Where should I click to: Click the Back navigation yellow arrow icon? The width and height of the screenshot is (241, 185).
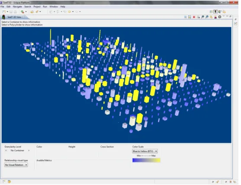(69, 12)
